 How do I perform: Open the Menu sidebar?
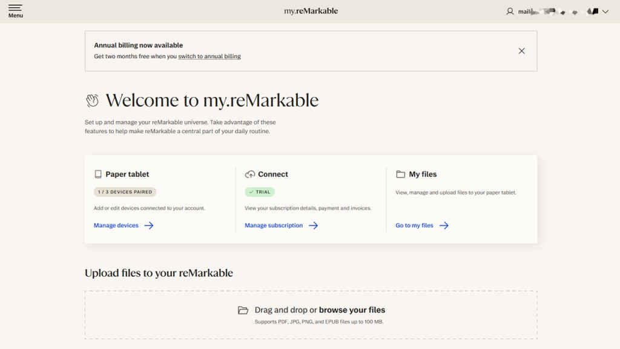[x=15, y=11]
